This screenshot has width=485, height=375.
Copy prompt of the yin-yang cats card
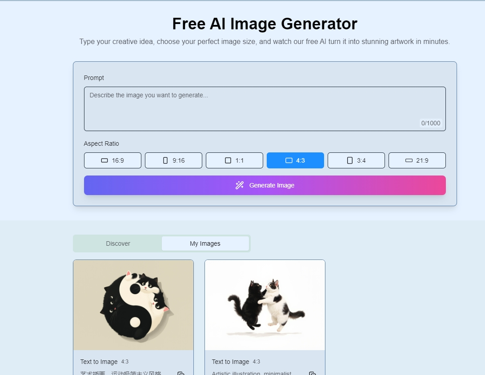click(181, 374)
